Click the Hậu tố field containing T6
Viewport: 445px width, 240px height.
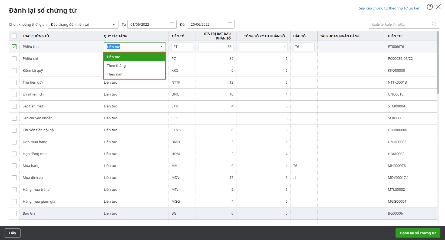point(304,47)
